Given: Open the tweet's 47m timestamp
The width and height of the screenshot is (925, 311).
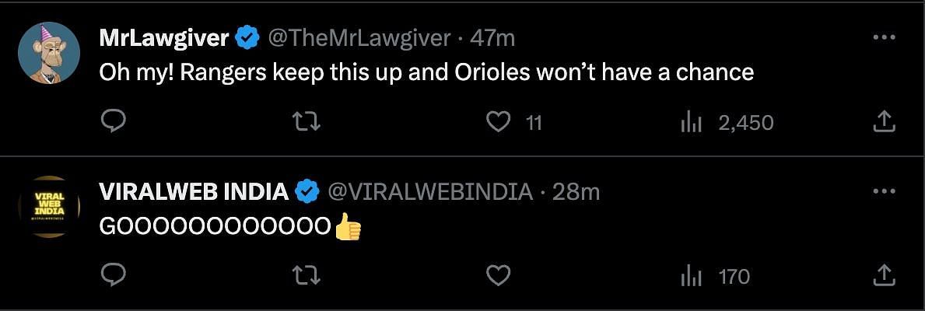Looking at the screenshot, I should tap(492, 37).
